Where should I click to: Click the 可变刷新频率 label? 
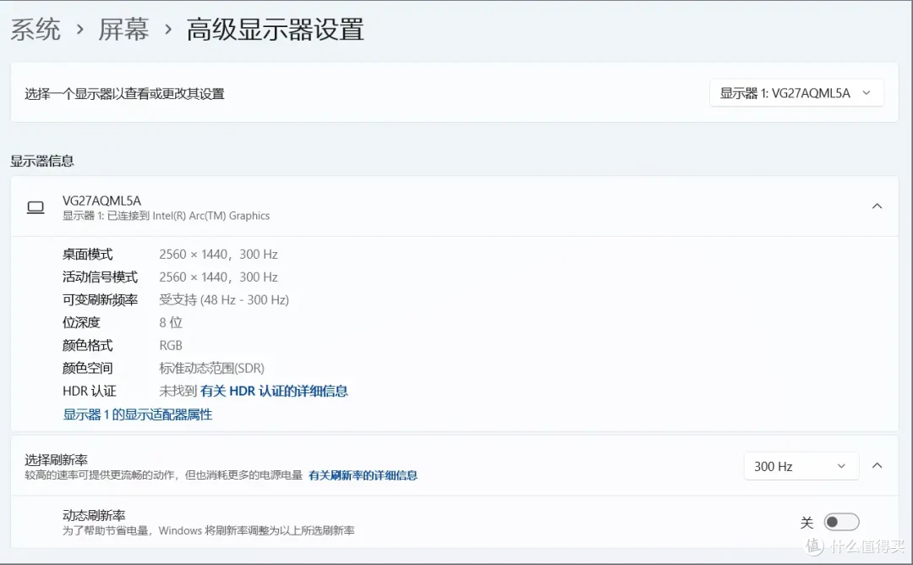point(100,299)
